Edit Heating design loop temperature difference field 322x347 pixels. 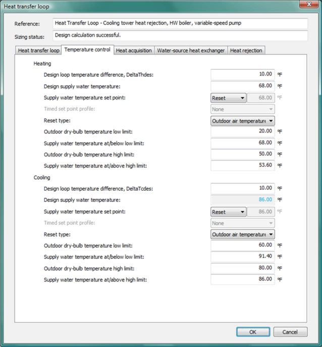pyautogui.click(x=242, y=74)
